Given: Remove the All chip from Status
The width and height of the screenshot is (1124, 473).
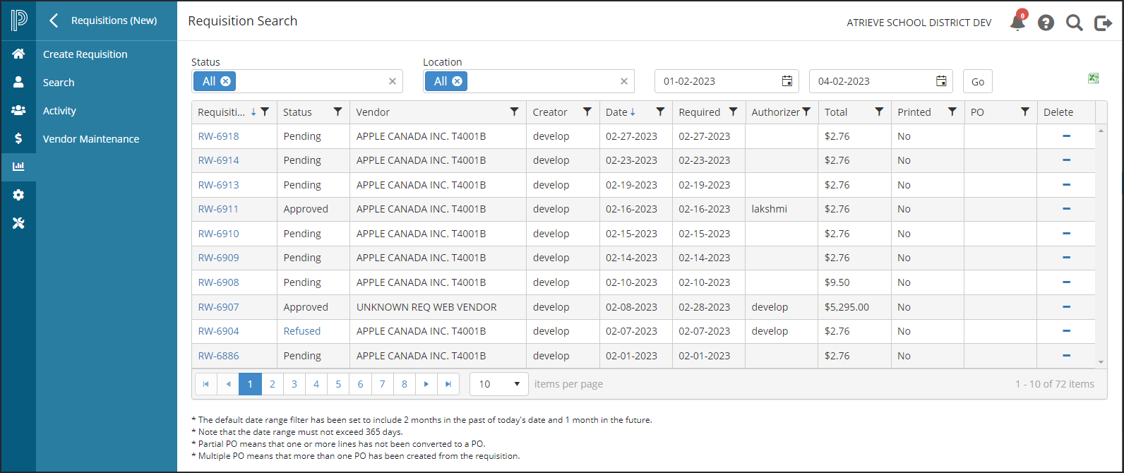Looking at the screenshot, I should 225,81.
